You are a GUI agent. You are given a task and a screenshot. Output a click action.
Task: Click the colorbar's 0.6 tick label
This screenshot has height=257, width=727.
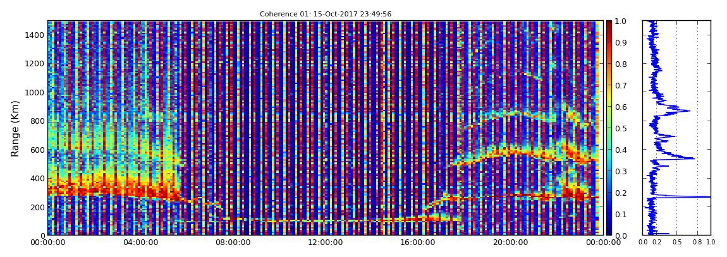tap(620, 107)
